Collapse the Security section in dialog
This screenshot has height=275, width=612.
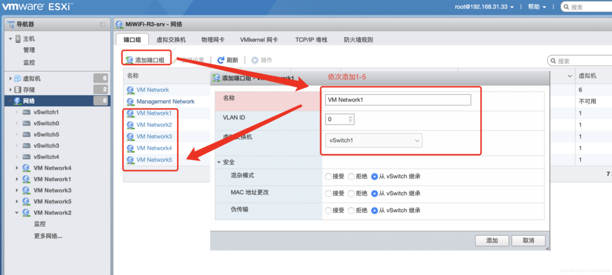219,162
